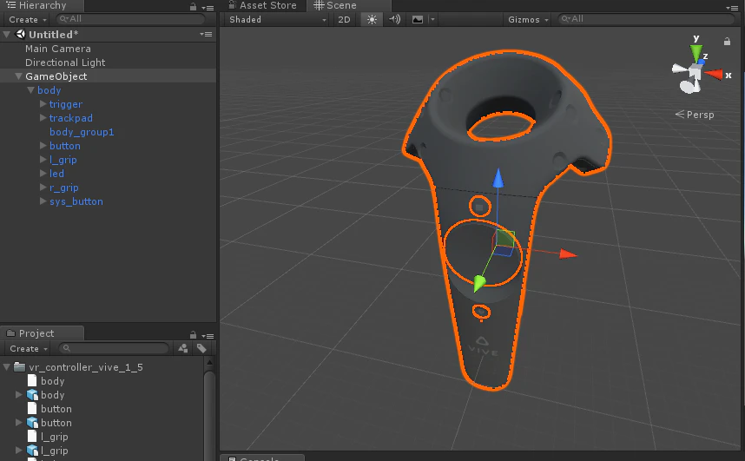This screenshot has width=745, height=461.
Task: Collapse vr_controller_vive_1_5 folder
Action: tap(7, 367)
